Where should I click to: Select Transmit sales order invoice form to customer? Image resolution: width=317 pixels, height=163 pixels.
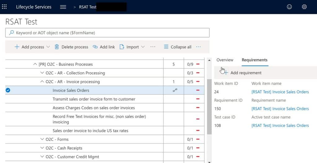(94, 99)
